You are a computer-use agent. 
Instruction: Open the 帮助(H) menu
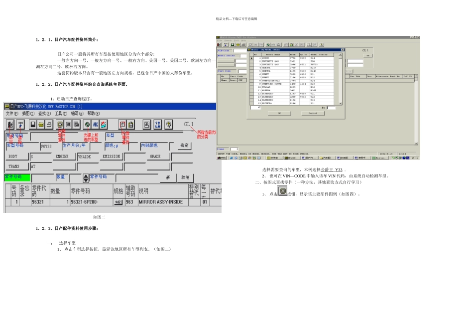coord(94,114)
